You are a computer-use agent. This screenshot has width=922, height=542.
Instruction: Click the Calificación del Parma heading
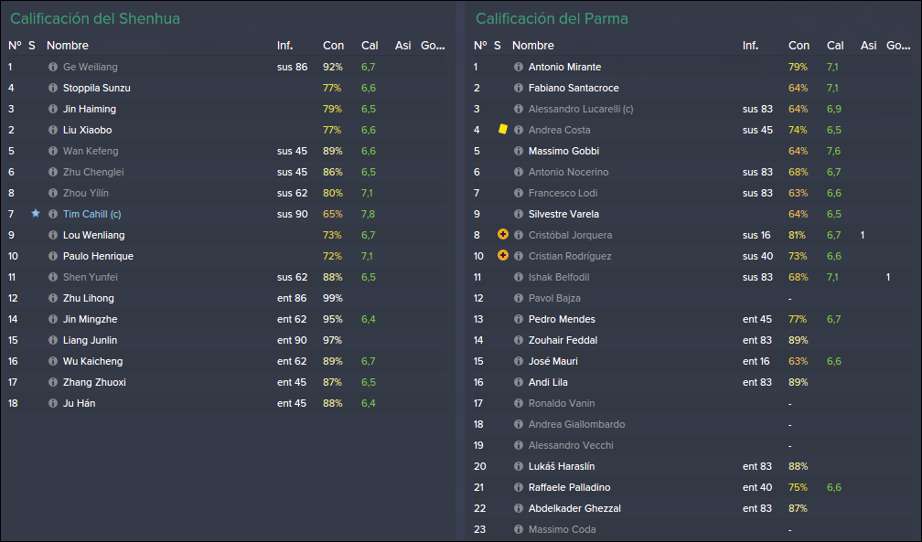click(552, 19)
